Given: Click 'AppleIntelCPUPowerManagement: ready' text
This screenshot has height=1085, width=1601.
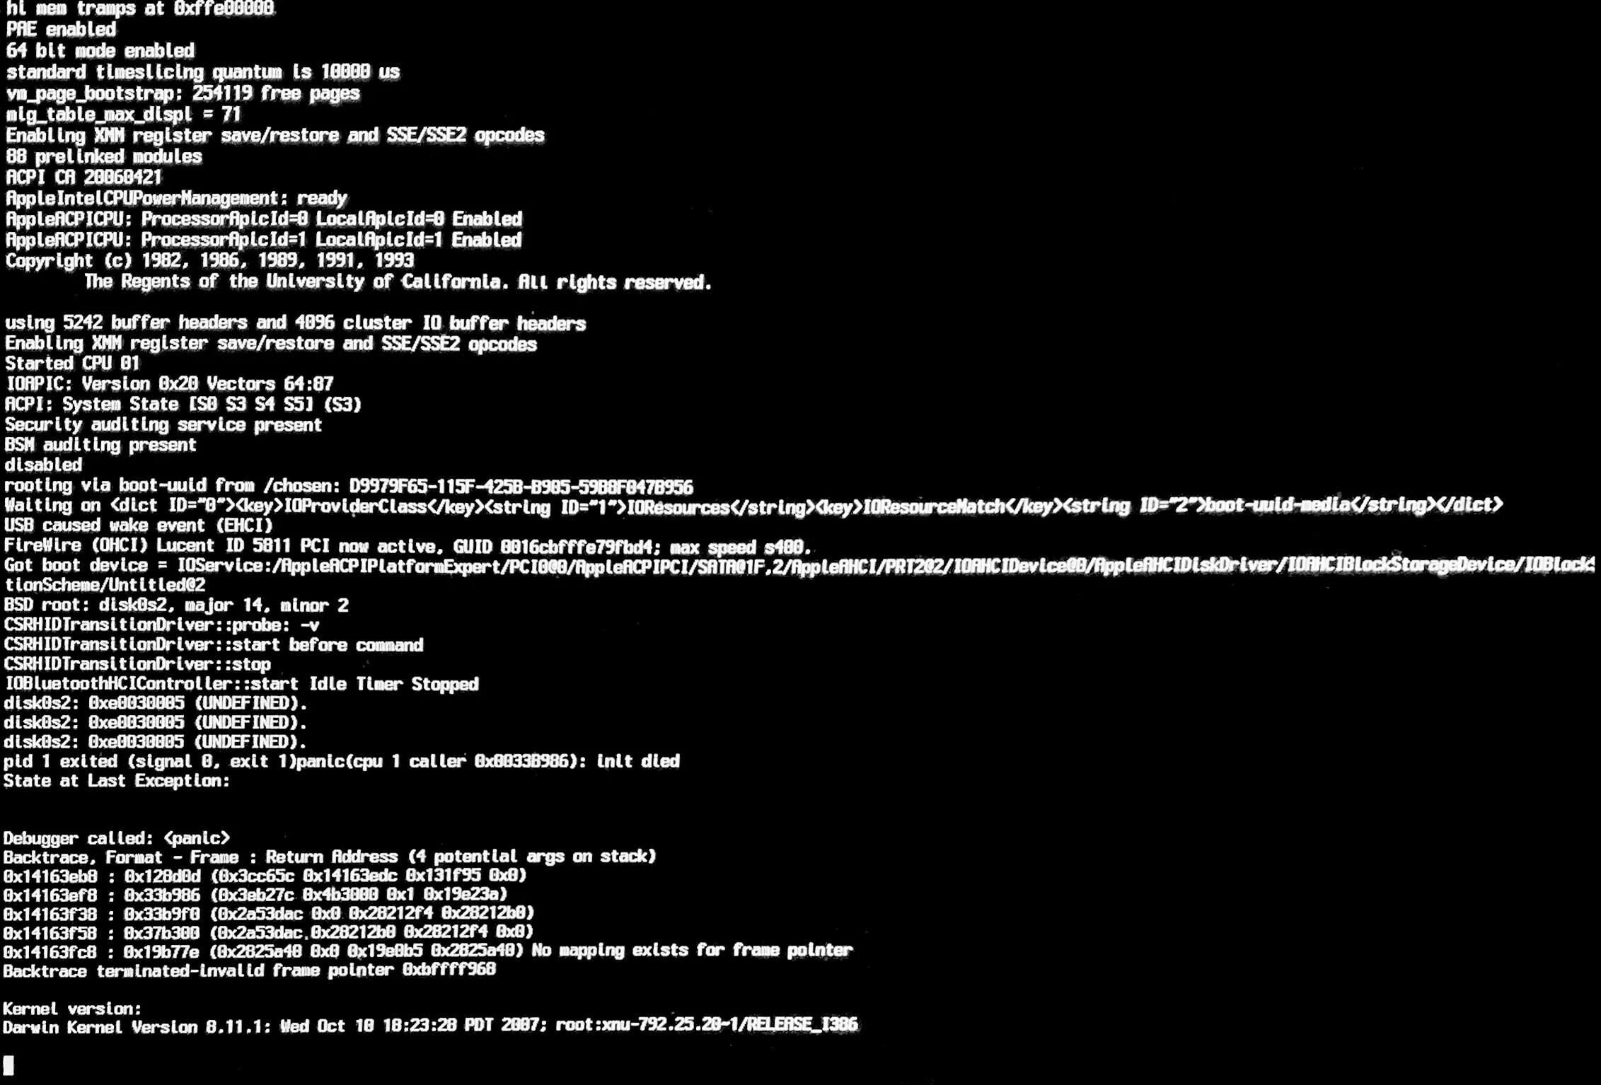Looking at the screenshot, I should (176, 198).
